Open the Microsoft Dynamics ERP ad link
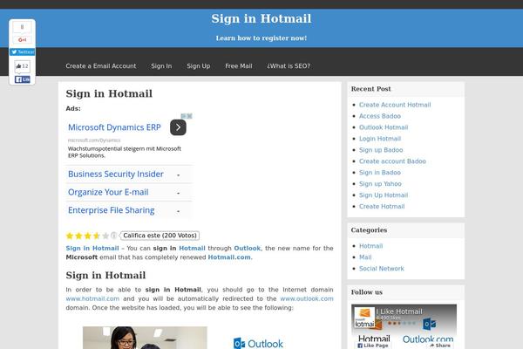This screenshot has width=523, height=349. 114,127
